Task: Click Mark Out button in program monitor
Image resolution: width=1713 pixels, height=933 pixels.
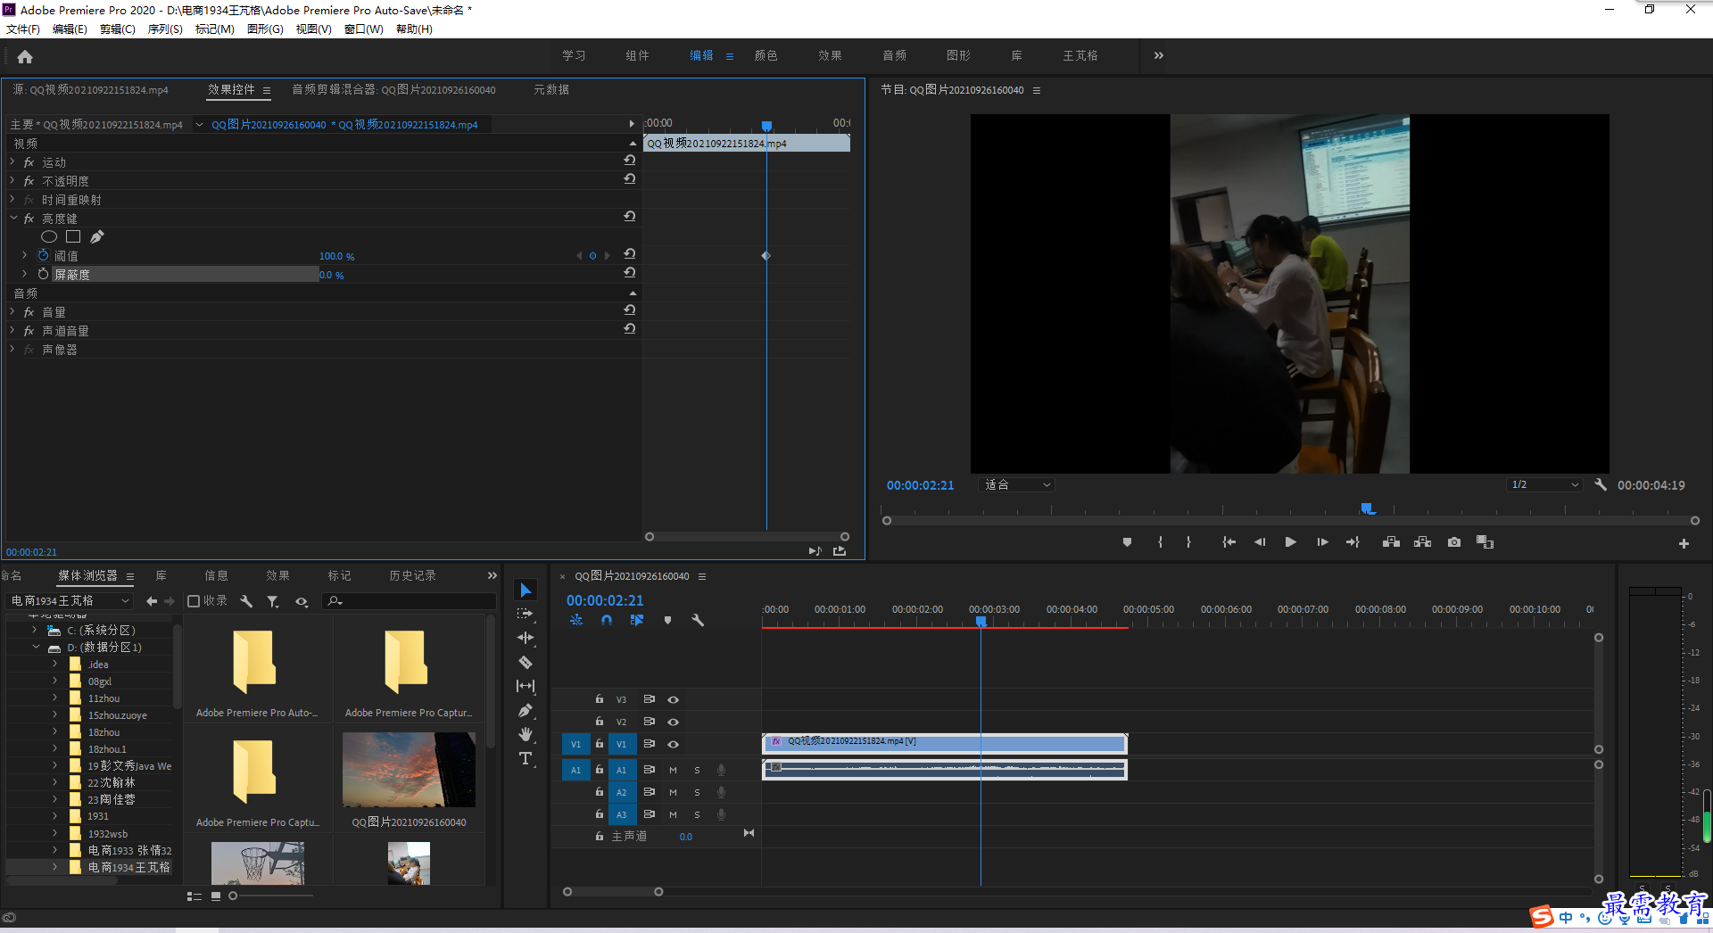Action: [x=1188, y=542]
